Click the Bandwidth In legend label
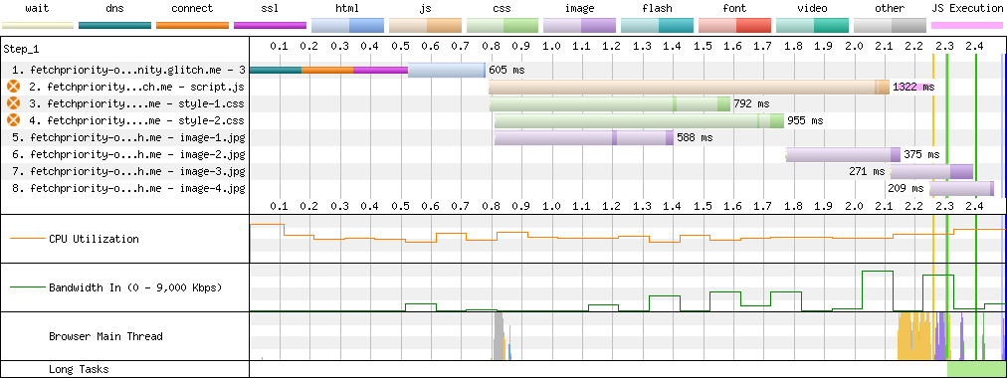The image size is (1007, 378). (x=135, y=287)
